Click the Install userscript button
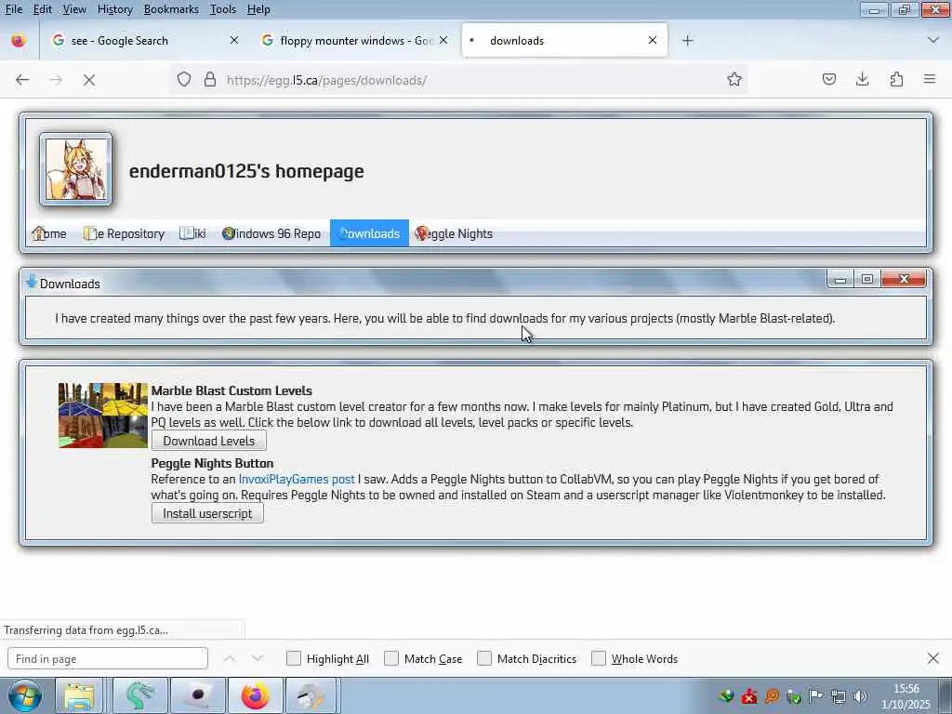 [207, 513]
